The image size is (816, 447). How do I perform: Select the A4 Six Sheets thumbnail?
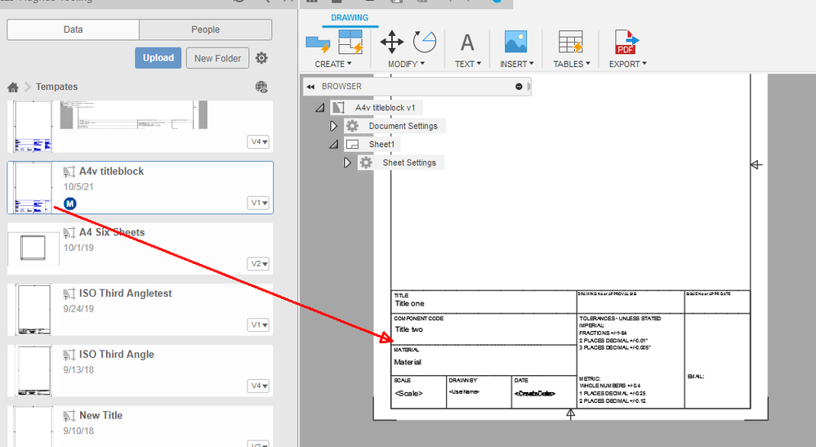coord(33,248)
